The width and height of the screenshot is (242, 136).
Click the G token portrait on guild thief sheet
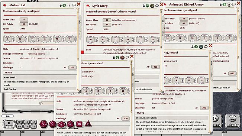click(x=201, y=47)
